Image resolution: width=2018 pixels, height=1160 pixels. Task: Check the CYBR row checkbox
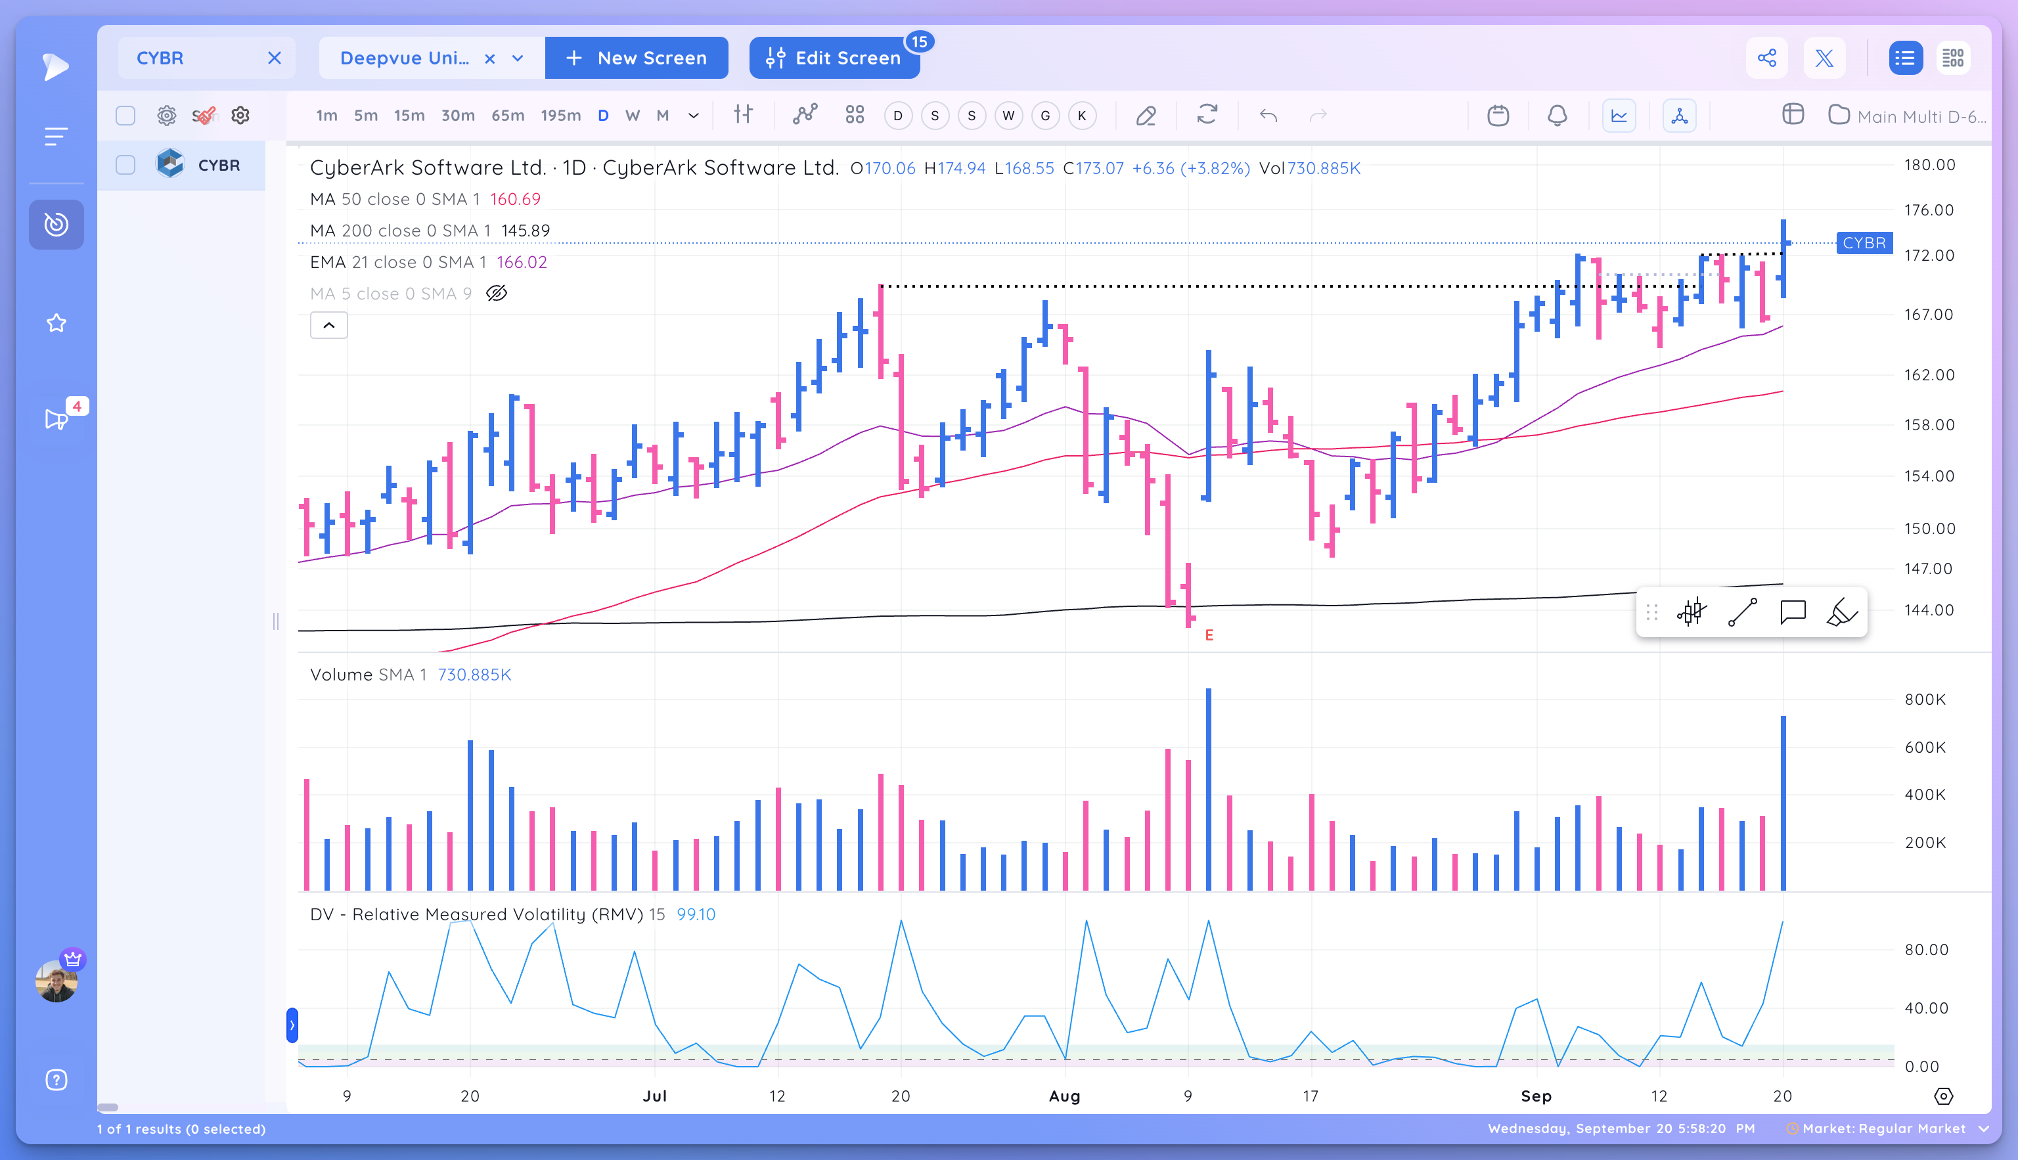[125, 165]
